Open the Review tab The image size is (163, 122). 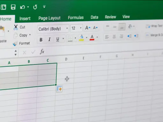pyautogui.click(x=110, y=17)
